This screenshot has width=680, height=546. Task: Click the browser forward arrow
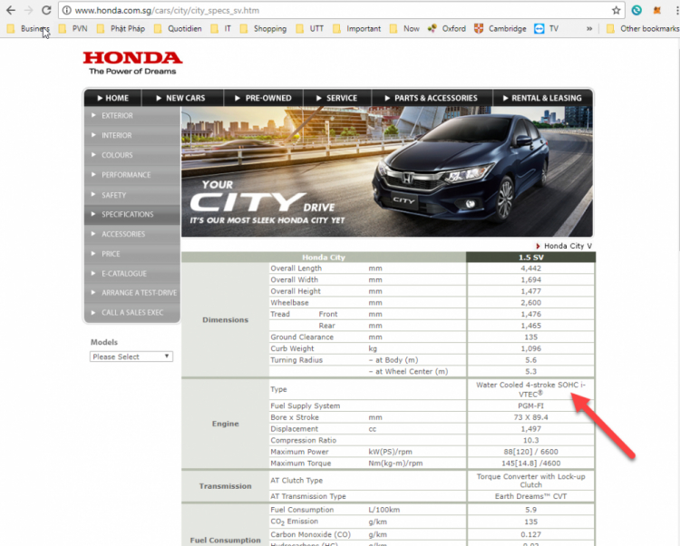[29, 10]
